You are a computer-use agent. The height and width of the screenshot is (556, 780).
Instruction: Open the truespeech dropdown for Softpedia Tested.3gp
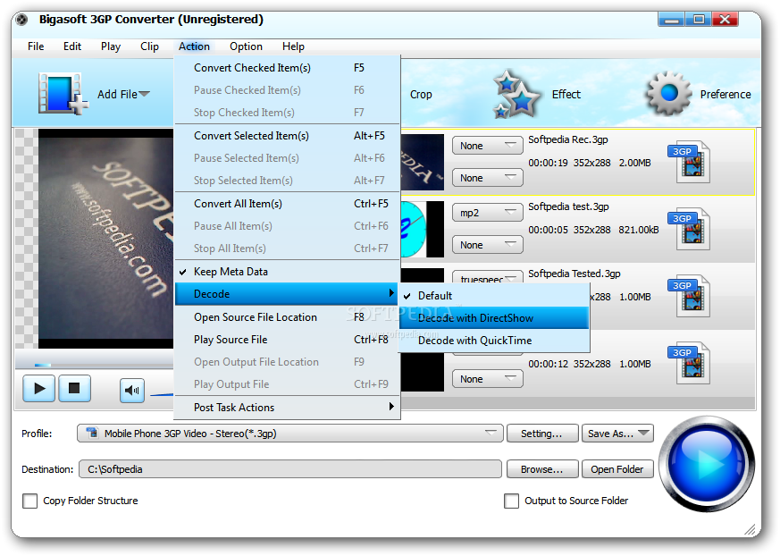tap(488, 277)
